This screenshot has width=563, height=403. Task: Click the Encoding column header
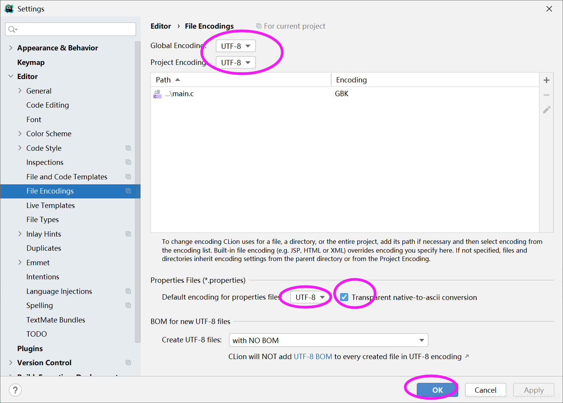(435, 80)
